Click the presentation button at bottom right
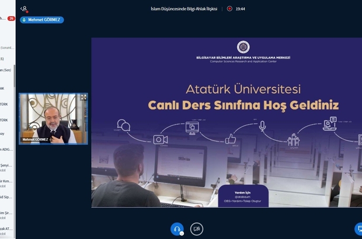 [359, 229]
